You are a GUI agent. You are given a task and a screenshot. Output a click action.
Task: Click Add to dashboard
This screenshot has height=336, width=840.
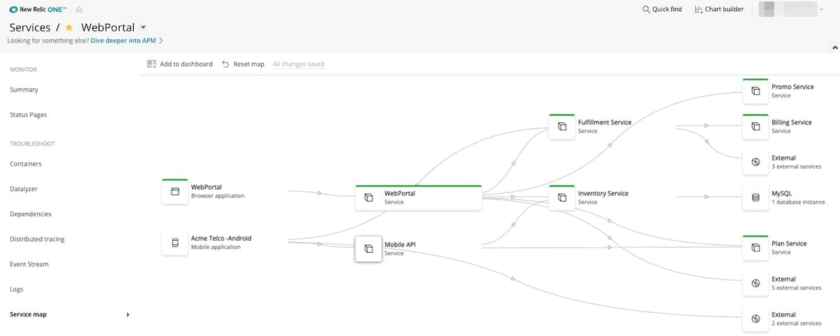click(180, 64)
